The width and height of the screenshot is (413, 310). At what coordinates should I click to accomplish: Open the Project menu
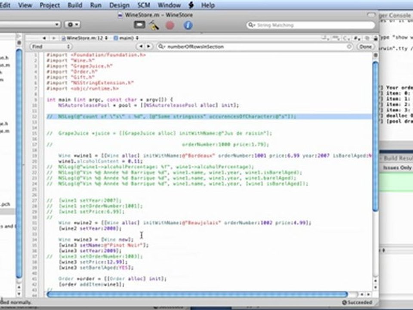(49, 5)
